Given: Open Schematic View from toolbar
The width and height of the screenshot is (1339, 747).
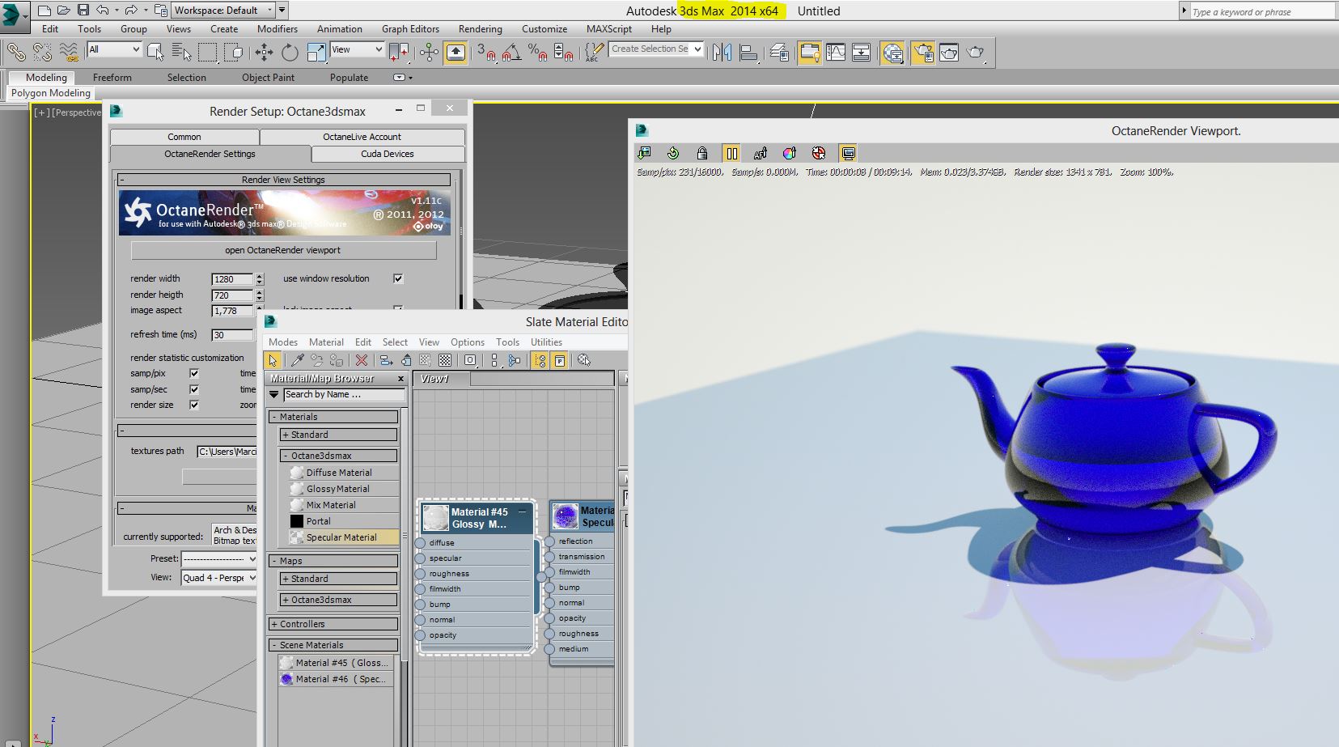Looking at the screenshot, I should pos(862,53).
